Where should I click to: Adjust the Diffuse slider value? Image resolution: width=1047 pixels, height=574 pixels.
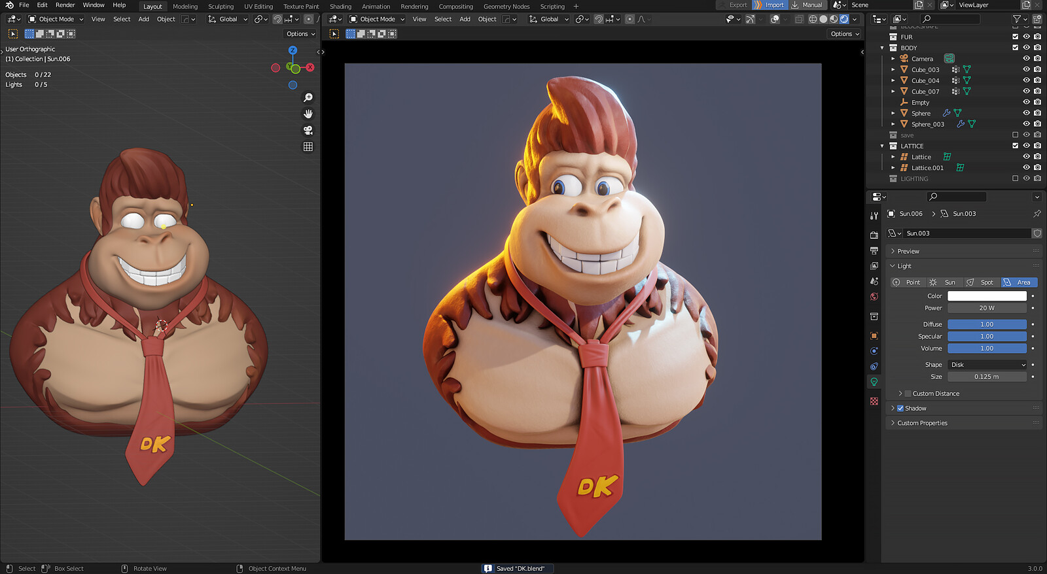[987, 324]
